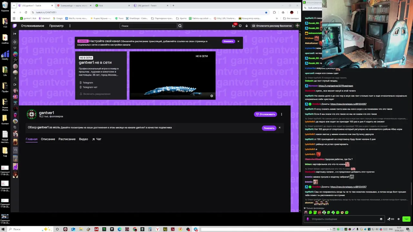
Task: Switch to the Kick browser tab
Action: tap(112, 5)
